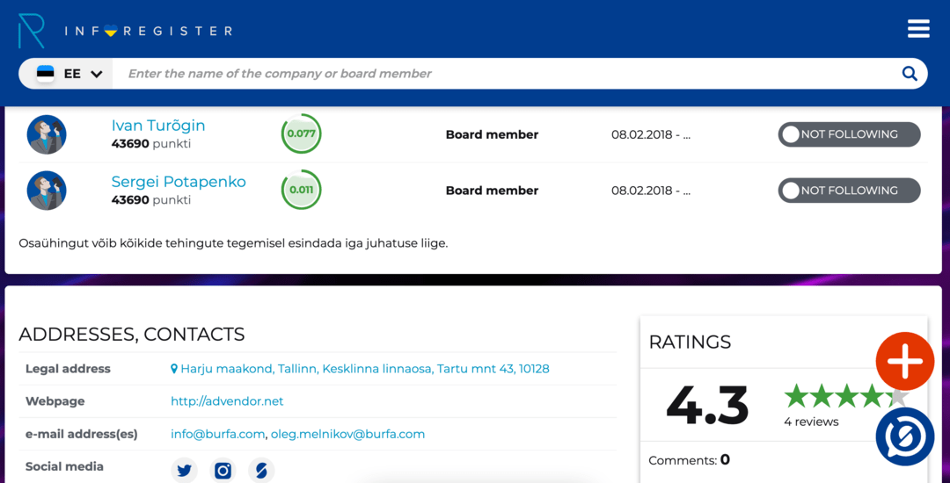This screenshot has width=950, height=483.
Task: Click the 0.077 score circle
Action: click(x=301, y=134)
